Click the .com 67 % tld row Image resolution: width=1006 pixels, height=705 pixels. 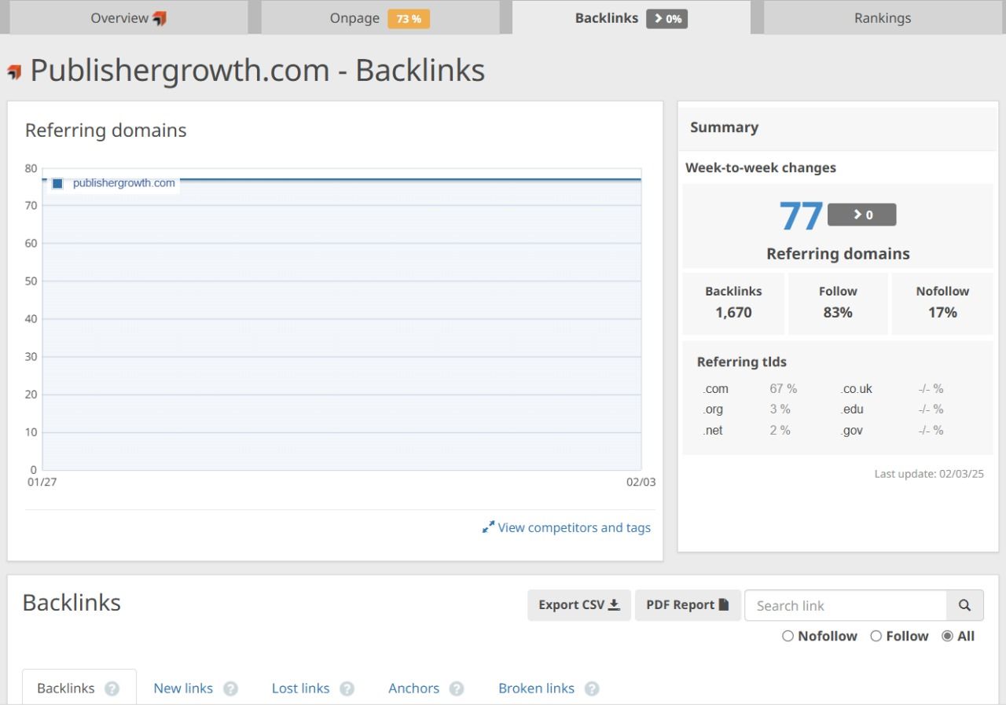point(750,389)
